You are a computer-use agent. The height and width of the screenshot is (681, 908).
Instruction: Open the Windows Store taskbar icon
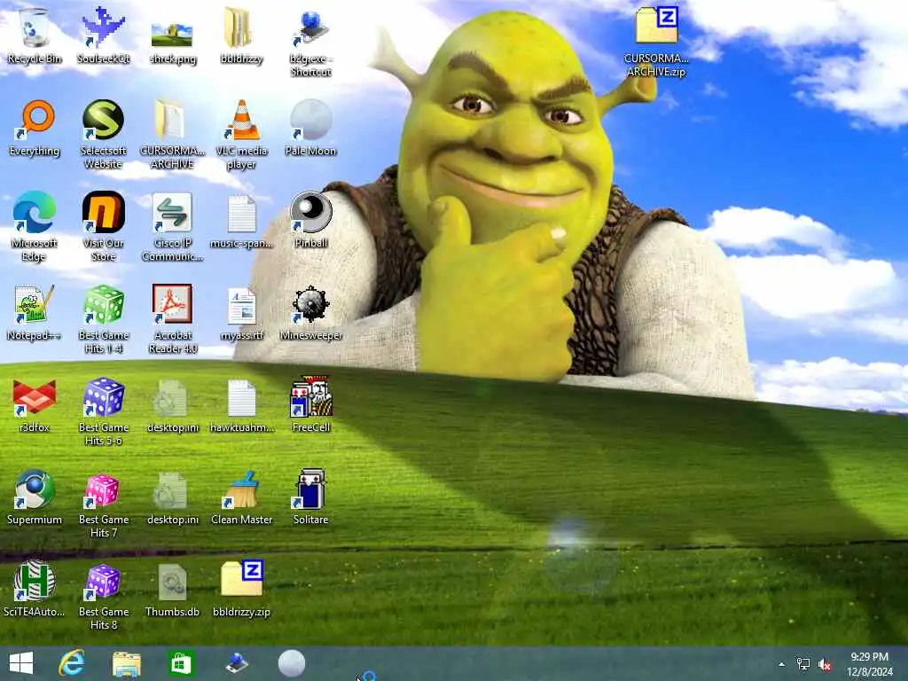tap(181, 663)
